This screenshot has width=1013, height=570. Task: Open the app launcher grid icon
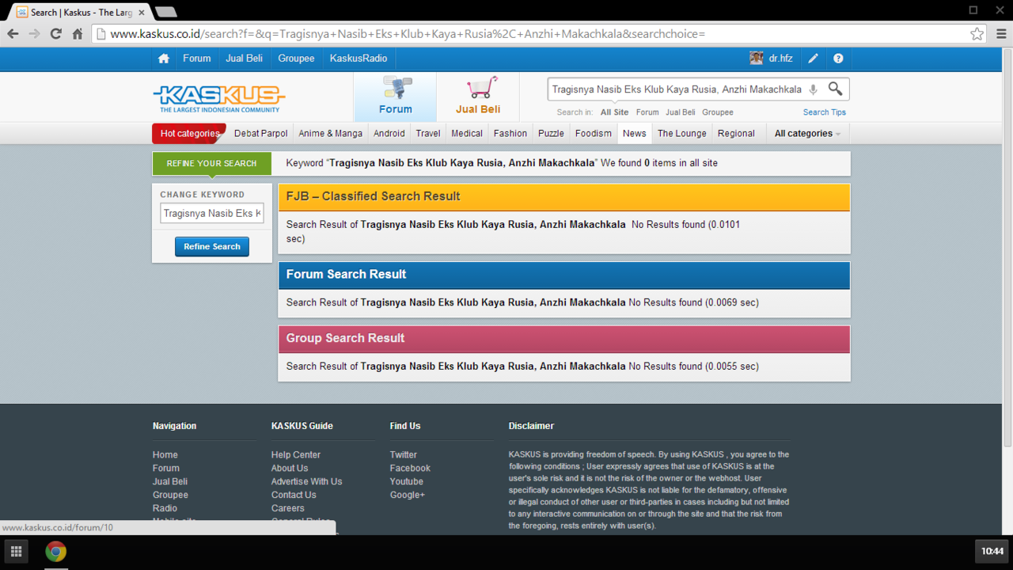(x=17, y=552)
